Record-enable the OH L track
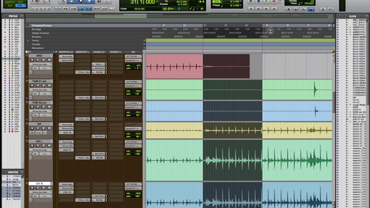Viewport: 370px width, 208px height. tap(32, 146)
